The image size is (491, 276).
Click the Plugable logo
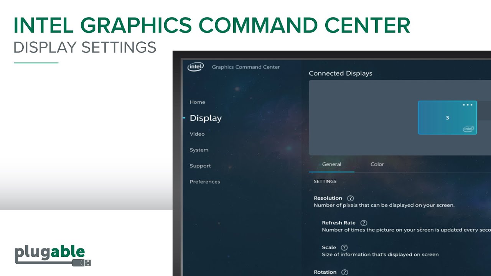(53, 256)
